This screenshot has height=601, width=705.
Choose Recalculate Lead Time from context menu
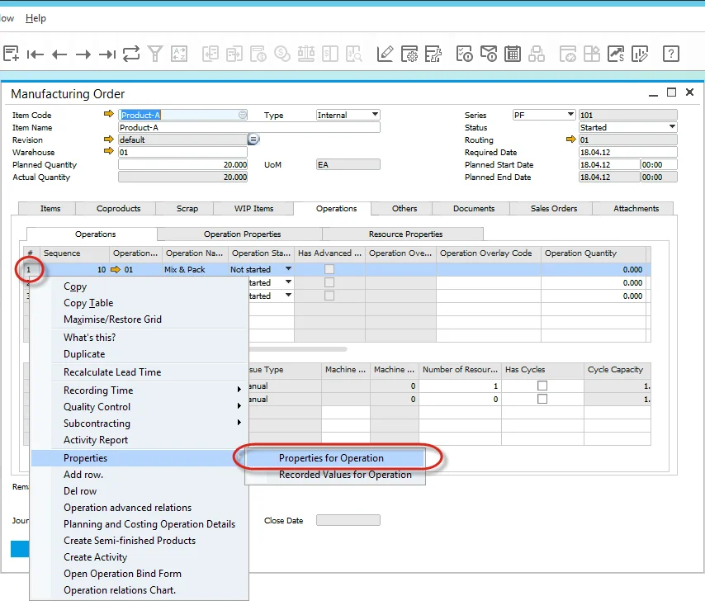112,372
